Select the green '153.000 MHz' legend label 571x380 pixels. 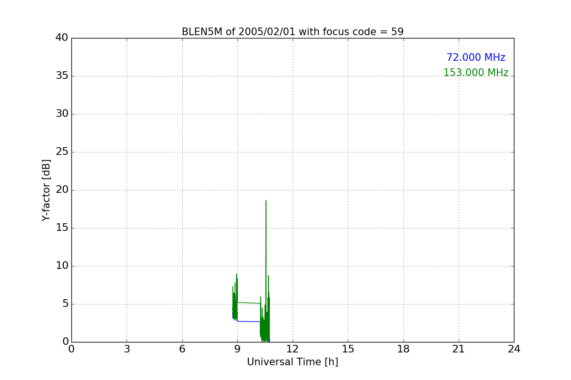pos(476,73)
